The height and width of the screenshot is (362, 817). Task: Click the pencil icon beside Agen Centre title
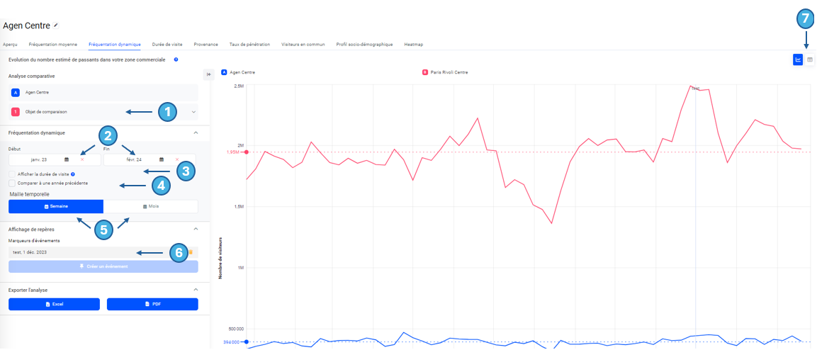pos(56,26)
